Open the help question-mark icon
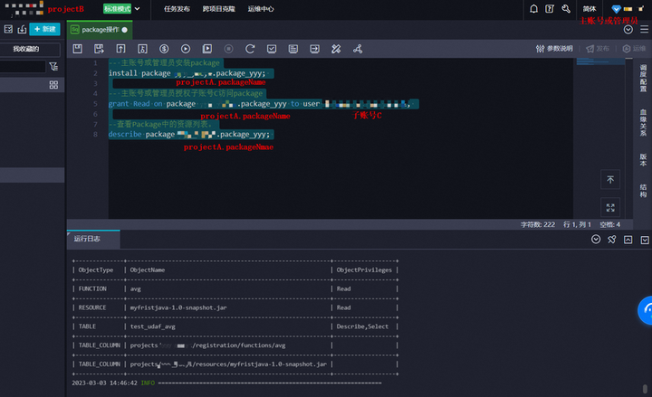The image size is (652, 397). pos(550,9)
